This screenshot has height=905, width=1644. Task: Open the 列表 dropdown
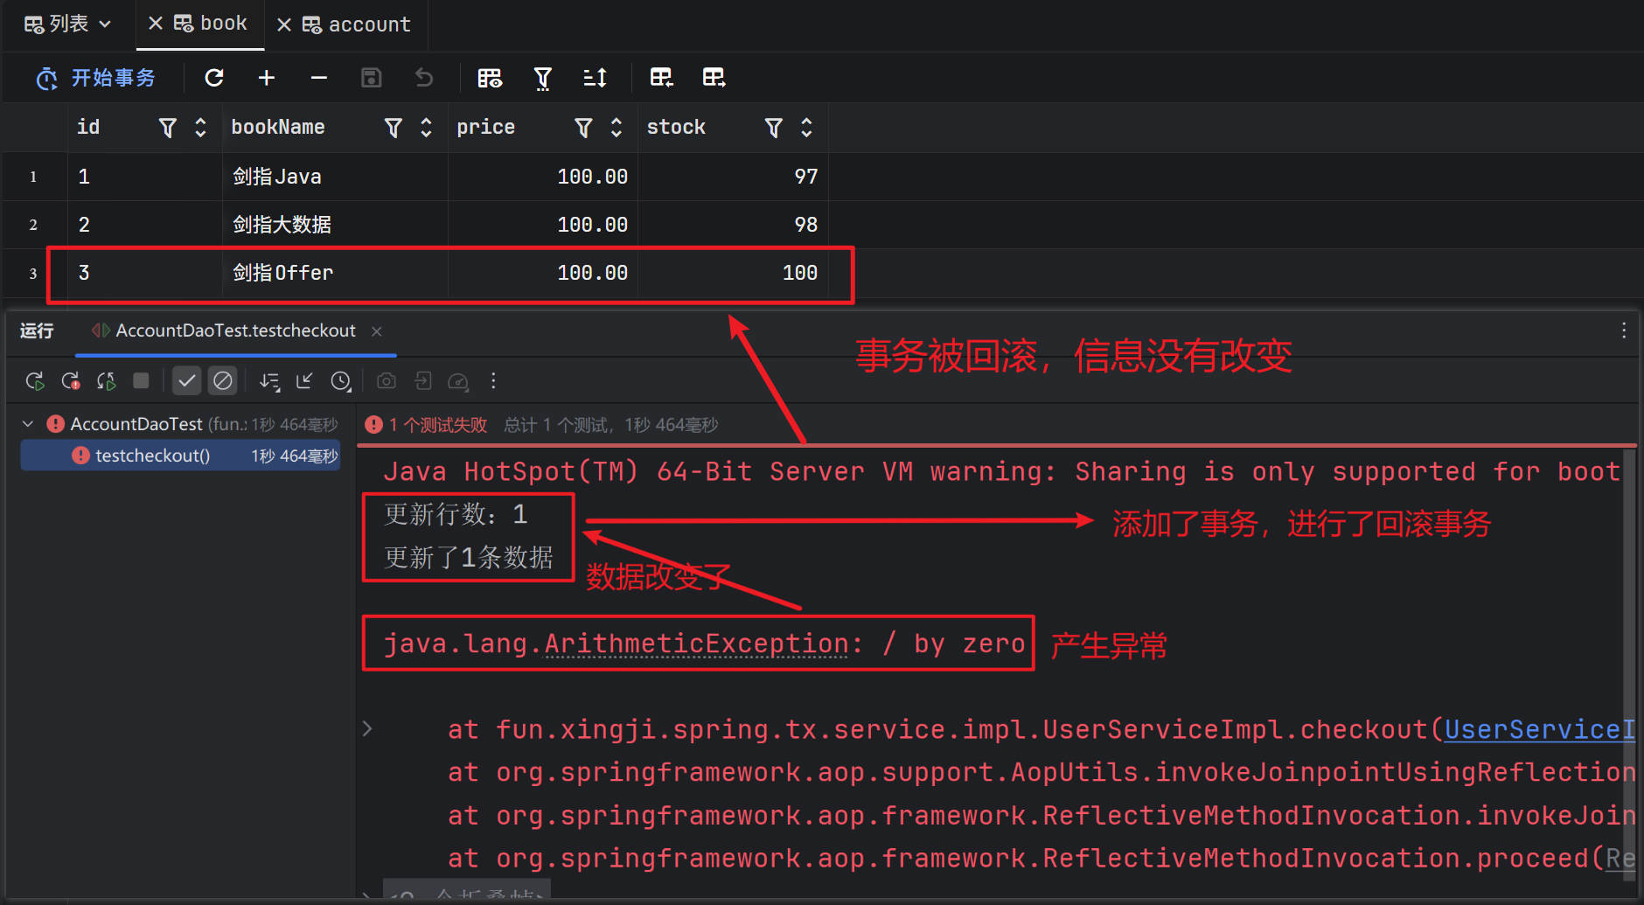(x=68, y=24)
